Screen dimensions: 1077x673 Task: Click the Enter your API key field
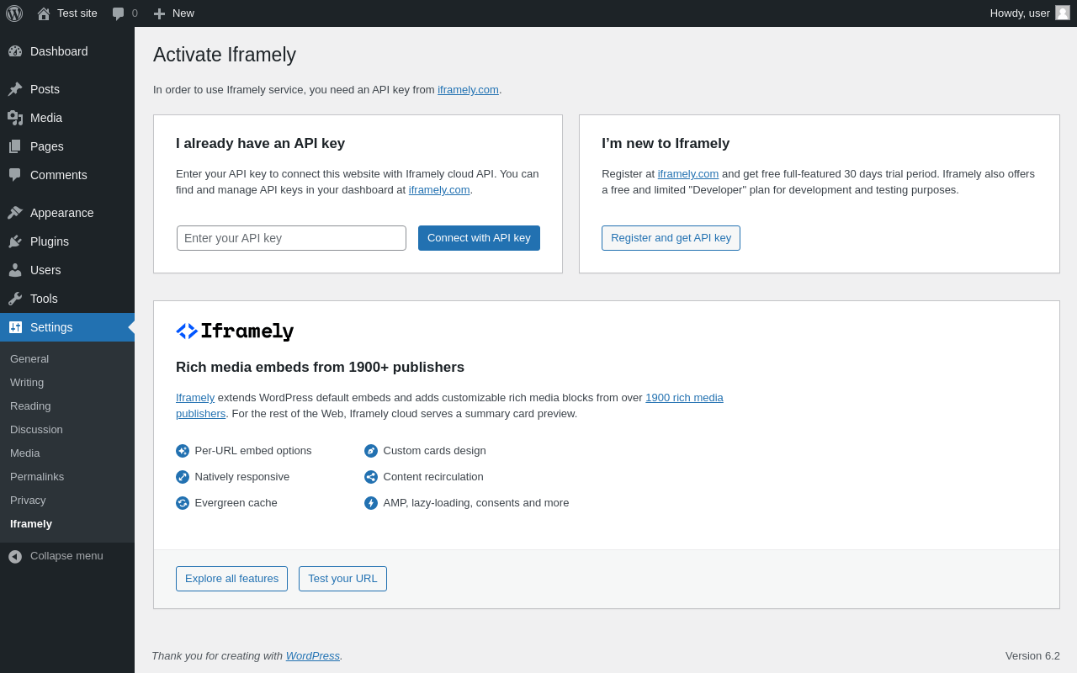click(x=291, y=238)
